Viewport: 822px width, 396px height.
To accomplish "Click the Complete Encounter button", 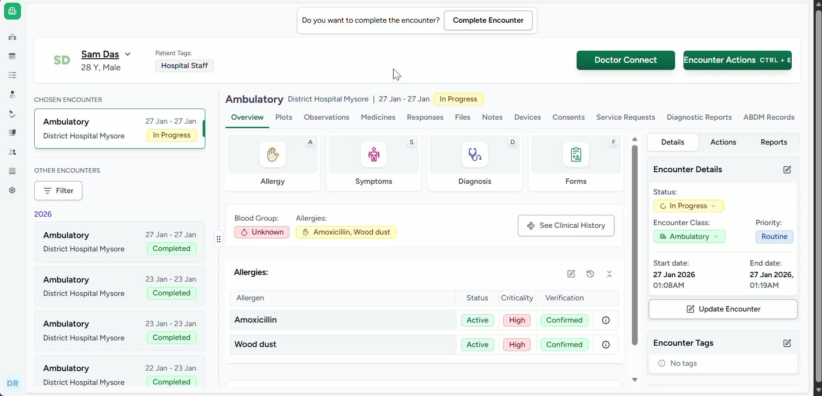I will [488, 20].
